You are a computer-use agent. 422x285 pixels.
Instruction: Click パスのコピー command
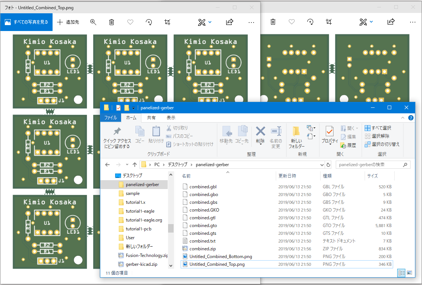point(180,136)
